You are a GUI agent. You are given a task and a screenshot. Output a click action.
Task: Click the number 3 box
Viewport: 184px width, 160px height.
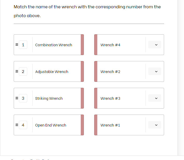[23, 98]
